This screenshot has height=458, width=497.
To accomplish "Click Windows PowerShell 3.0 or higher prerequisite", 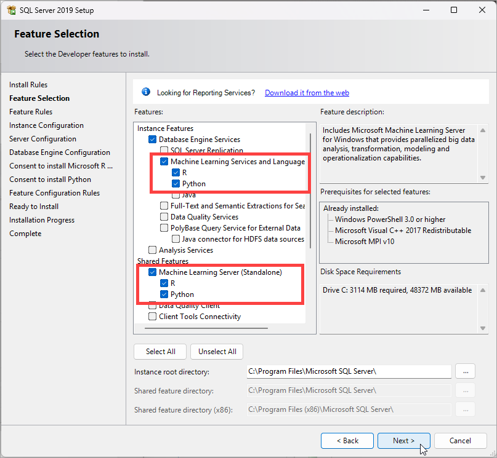I will point(390,219).
